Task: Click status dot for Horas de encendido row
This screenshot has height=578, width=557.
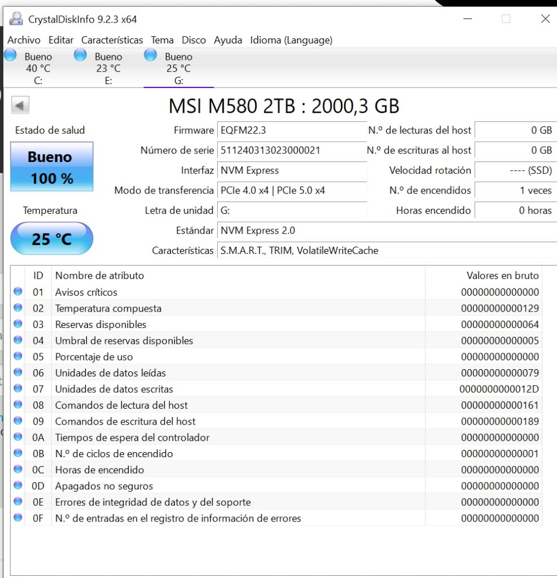Action: pos(17,469)
